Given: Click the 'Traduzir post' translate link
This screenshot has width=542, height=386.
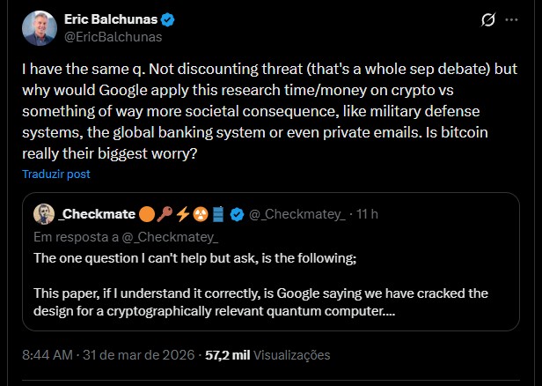Looking at the screenshot, I should tap(57, 174).
